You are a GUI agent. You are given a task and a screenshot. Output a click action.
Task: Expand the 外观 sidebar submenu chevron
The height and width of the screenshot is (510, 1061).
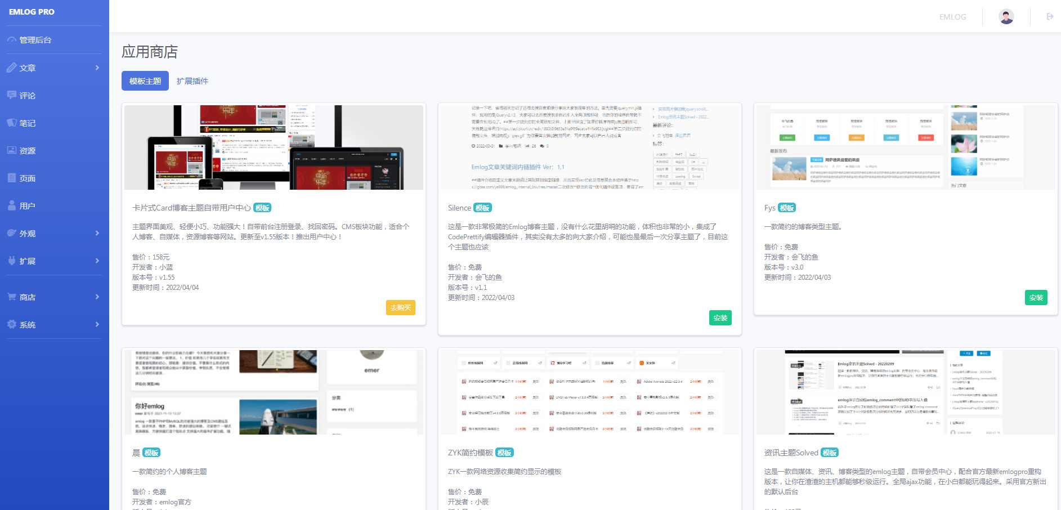click(97, 233)
